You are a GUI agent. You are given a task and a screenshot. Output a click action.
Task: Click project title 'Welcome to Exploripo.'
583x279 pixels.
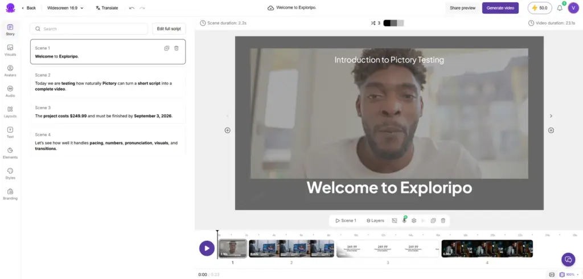pos(296,7)
